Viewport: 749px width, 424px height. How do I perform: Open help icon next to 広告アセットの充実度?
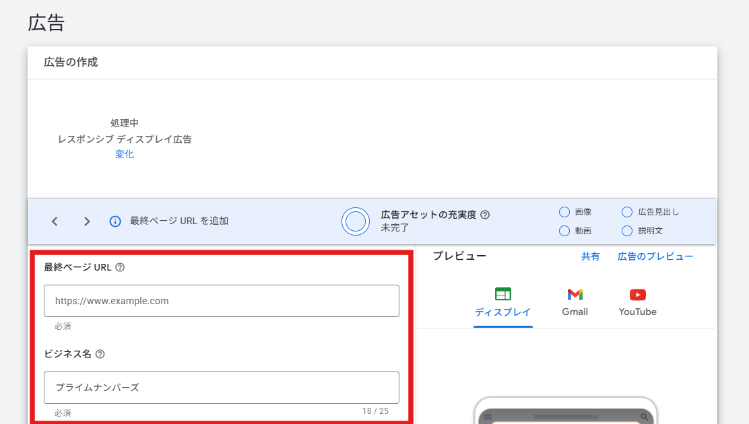point(485,215)
